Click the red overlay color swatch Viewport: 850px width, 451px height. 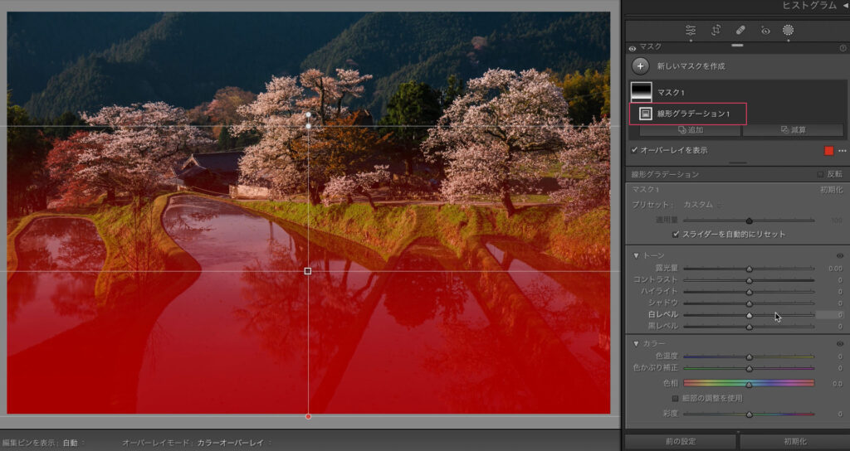828,151
